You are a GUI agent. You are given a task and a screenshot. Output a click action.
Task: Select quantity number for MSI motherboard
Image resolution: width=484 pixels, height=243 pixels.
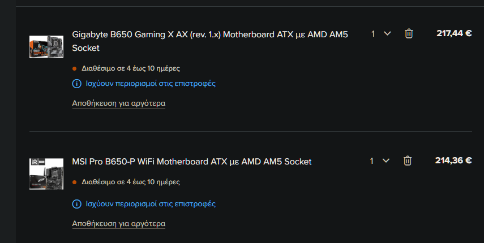[x=372, y=160]
